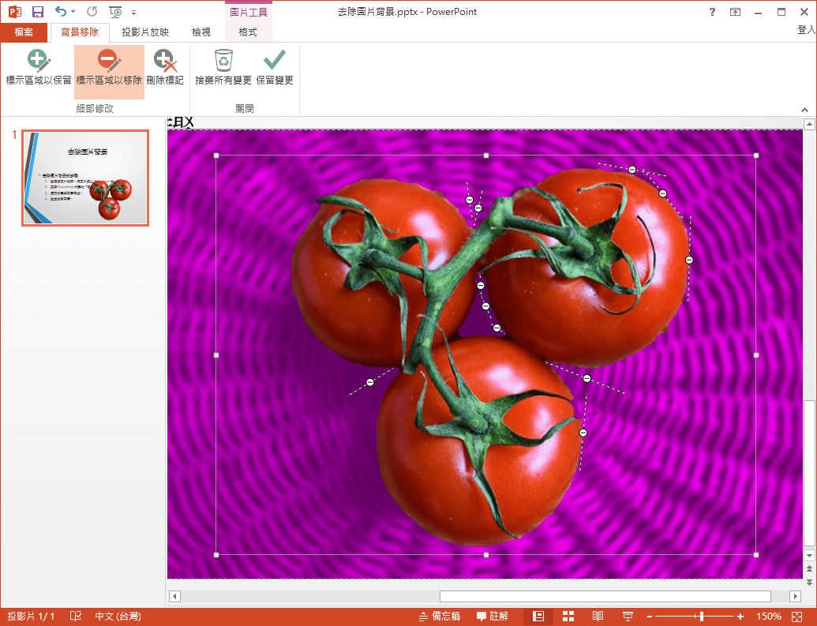
Task: Keep changes with checkmark (保留變更)
Action: (x=275, y=68)
